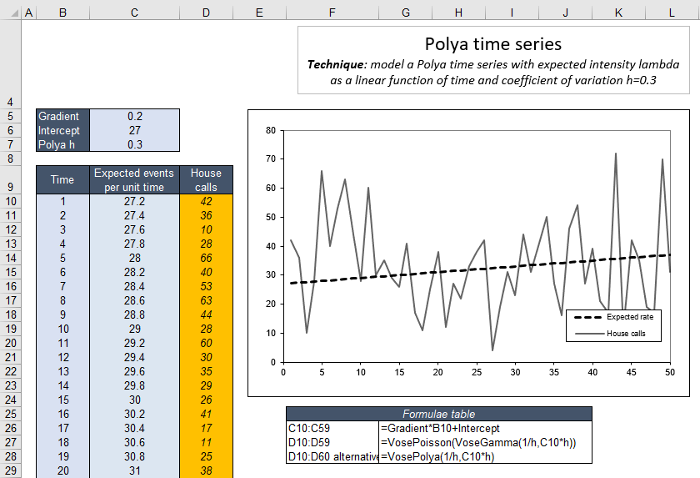This screenshot has height=478, width=700.
Task: Click the Polya h value cell 0.3
Action: [x=134, y=145]
